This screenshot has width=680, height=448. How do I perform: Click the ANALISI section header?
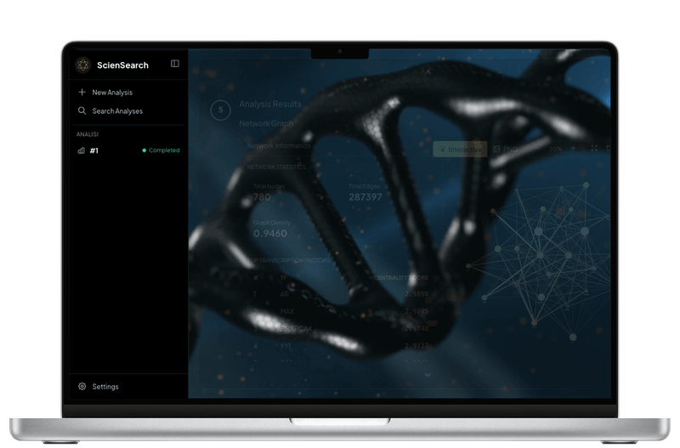click(88, 134)
